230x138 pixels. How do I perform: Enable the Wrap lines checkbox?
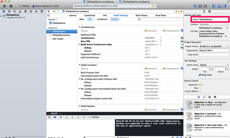click(x=200, y=75)
